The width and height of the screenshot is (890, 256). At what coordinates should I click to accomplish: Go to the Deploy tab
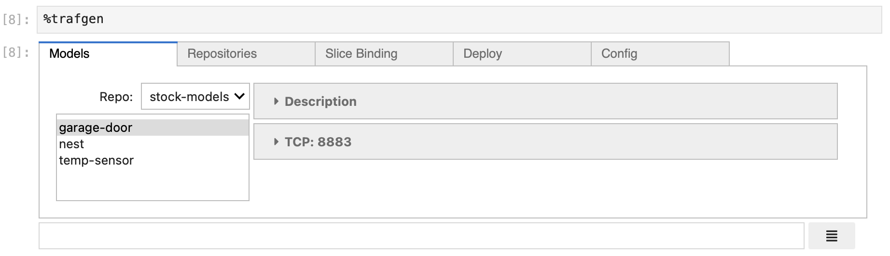click(522, 53)
